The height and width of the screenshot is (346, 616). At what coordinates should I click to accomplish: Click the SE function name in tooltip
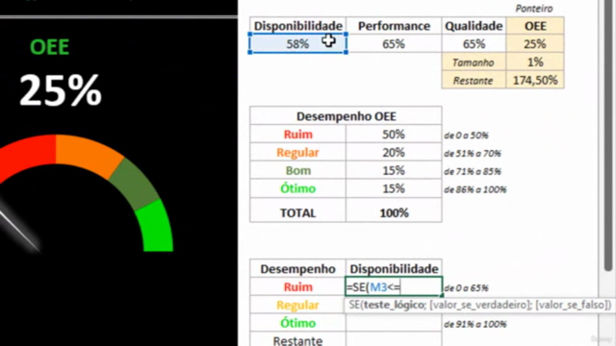[x=355, y=305]
